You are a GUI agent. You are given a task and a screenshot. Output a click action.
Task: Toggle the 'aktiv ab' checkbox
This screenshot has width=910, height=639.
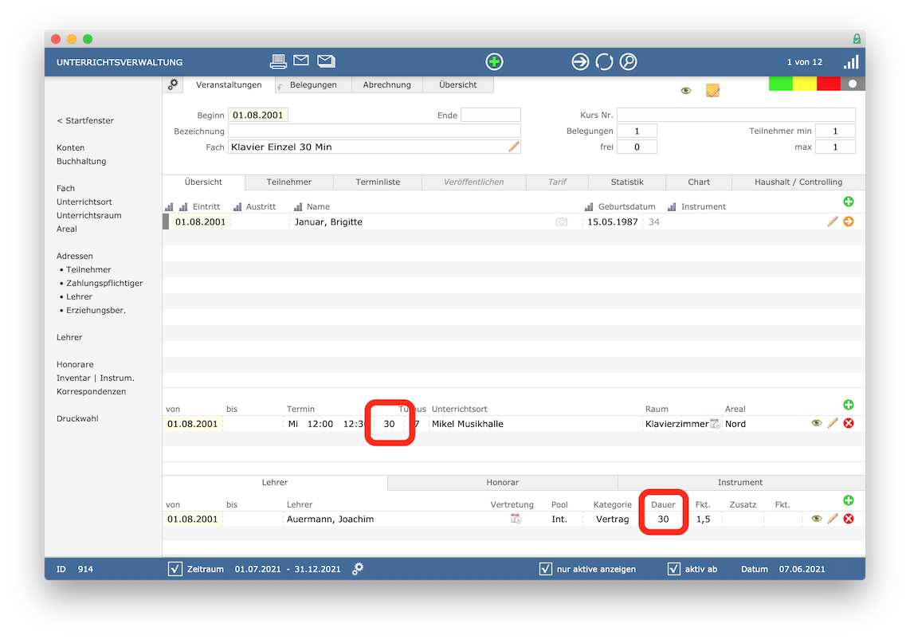[x=674, y=569]
